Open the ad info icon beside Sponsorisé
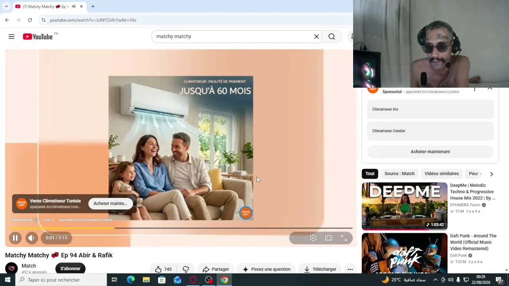Image resolution: width=509 pixels, height=286 pixels. (36, 220)
